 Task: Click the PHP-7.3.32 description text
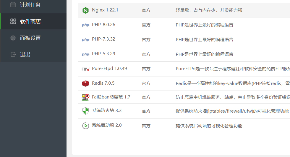[x=205, y=39]
